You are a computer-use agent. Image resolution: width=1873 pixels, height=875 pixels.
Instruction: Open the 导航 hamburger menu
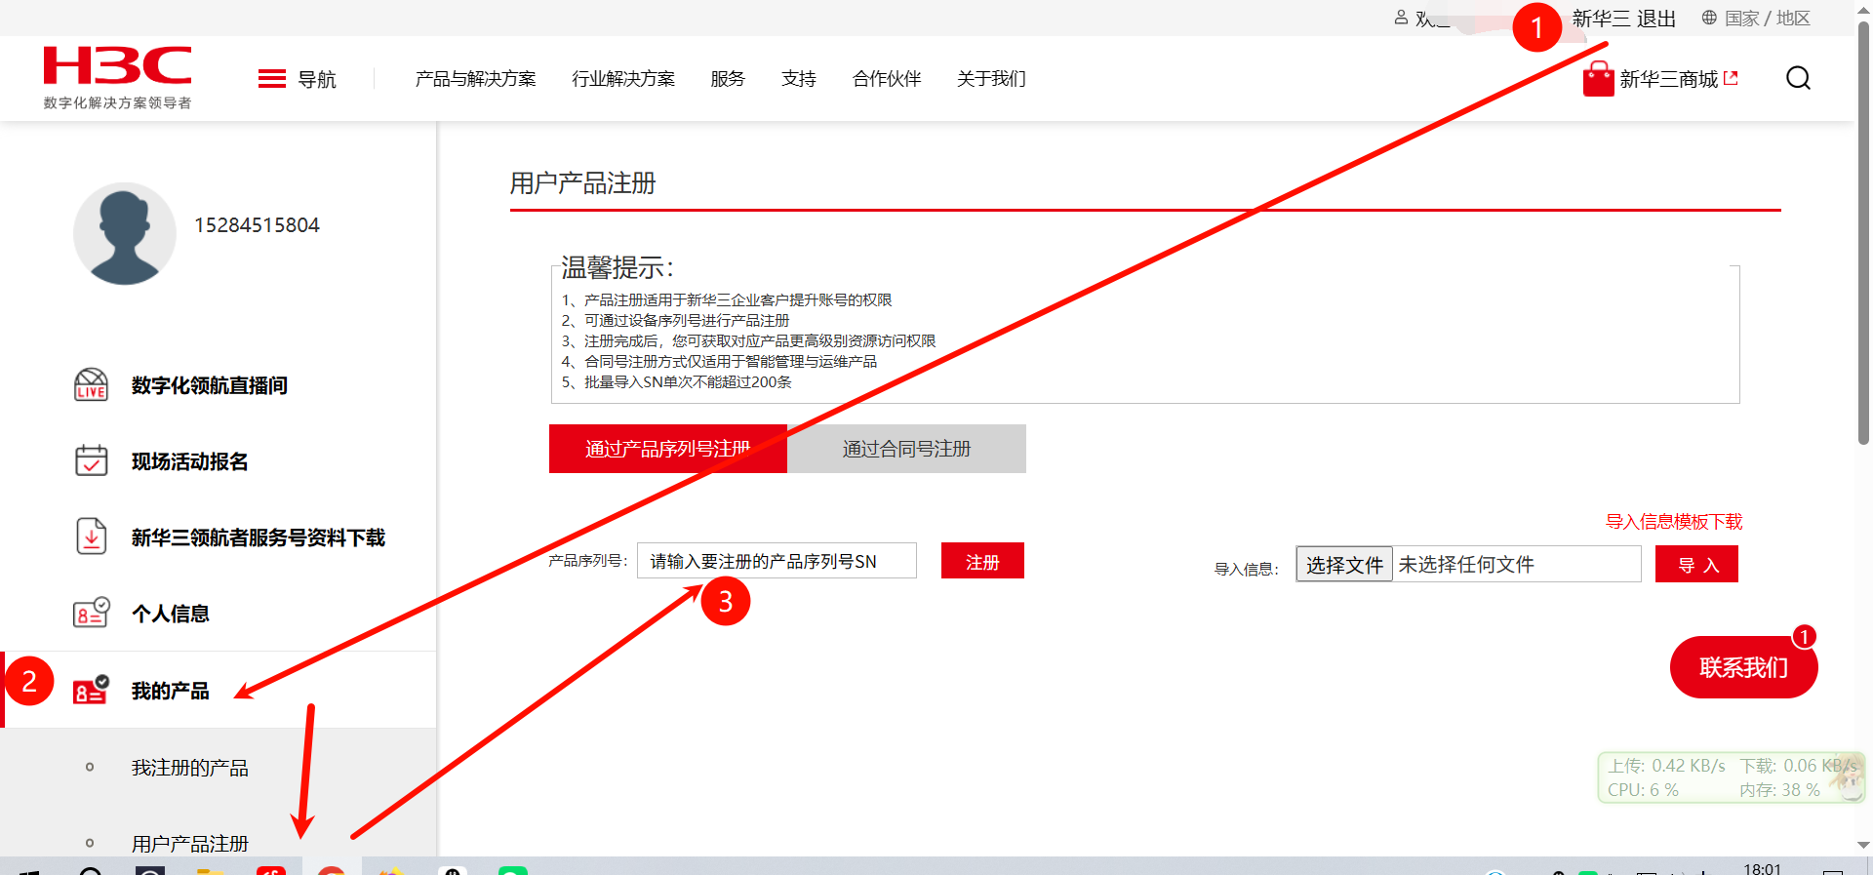point(297,79)
